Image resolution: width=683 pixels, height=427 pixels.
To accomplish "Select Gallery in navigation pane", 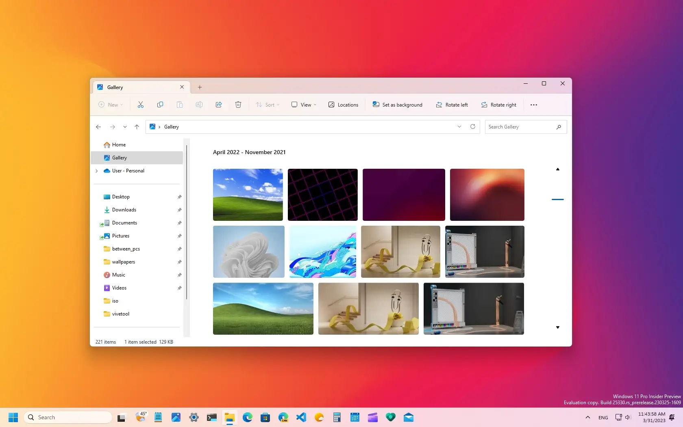I will tap(137, 158).
